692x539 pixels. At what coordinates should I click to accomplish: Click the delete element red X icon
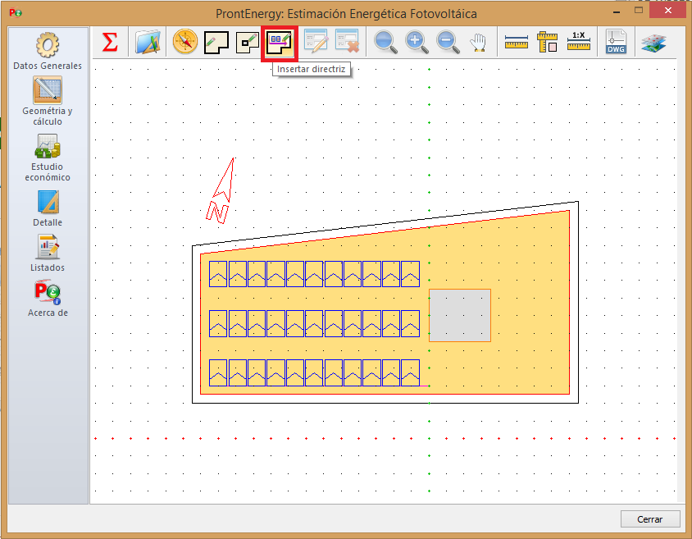(x=348, y=41)
